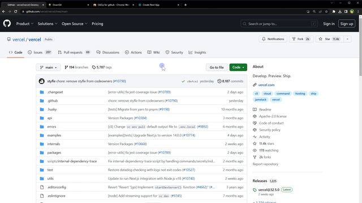Open the Activity link

coord(264,136)
